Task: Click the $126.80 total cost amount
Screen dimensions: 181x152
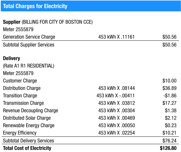Action: 168,148
